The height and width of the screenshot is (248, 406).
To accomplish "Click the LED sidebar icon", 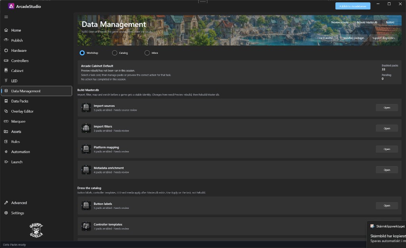I will 6,81.
